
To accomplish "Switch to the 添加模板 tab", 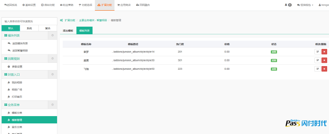I will point(68,31).
